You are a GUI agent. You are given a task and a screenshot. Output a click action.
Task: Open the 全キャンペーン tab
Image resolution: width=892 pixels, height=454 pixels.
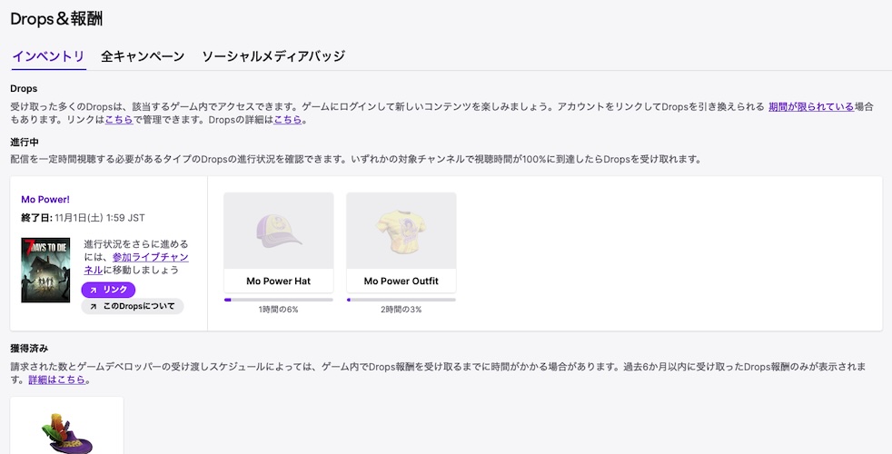(143, 56)
